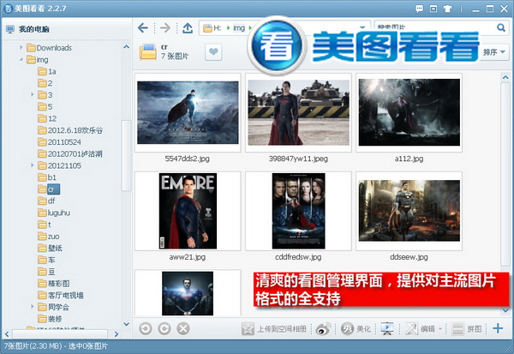Open the 精彩图 folder
The image size is (514, 354).
[x=53, y=284]
